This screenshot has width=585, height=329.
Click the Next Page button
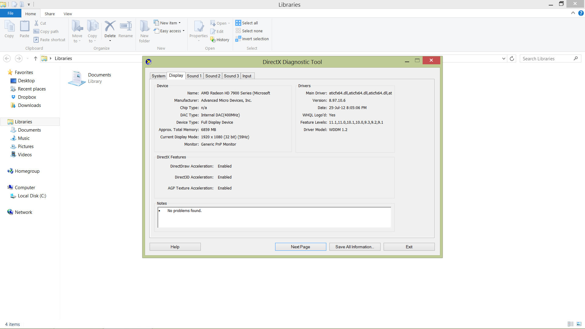(300, 247)
